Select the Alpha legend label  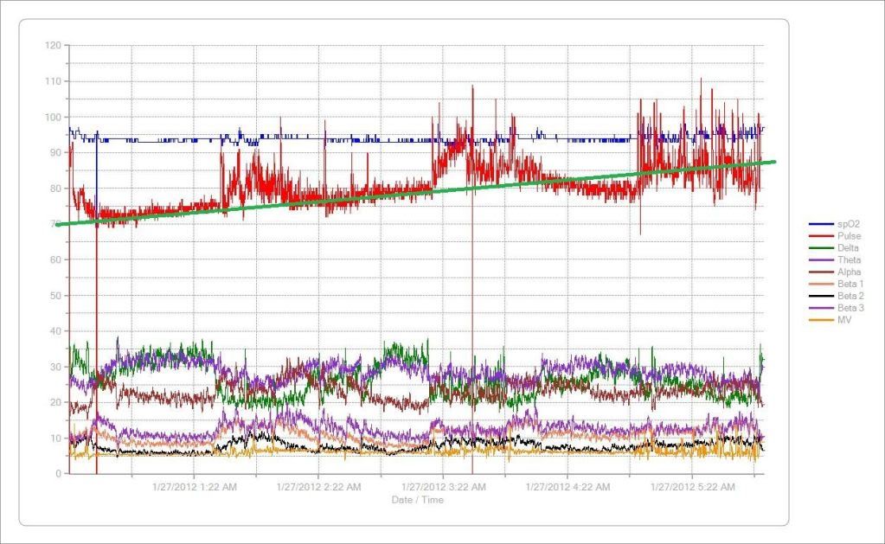pyautogui.click(x=849, y=272)
